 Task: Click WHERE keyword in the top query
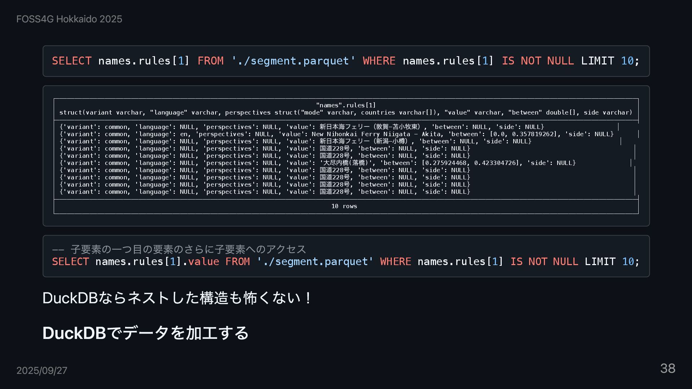(x=379, y=61)
